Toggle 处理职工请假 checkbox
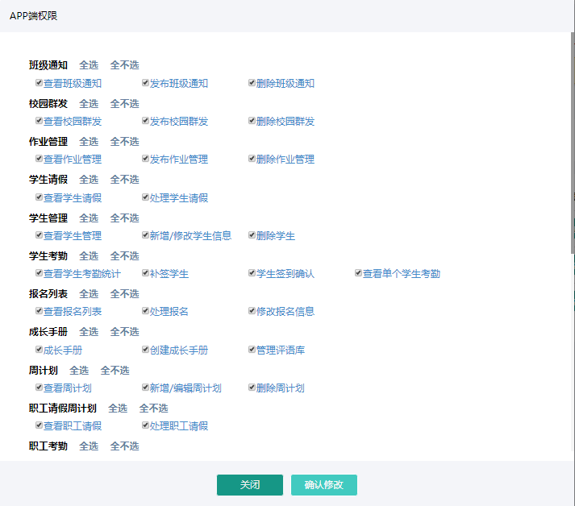 (x=145, y=425)
